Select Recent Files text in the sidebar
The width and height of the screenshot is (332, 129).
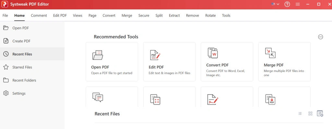click(x=22, y=54)
